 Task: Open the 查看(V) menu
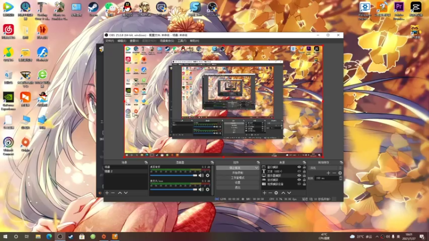134,41
